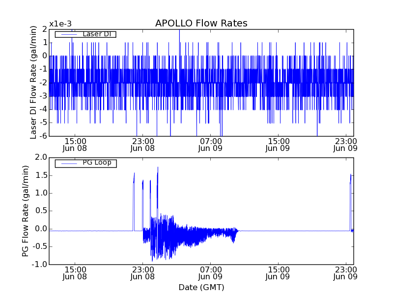393x294 pixels.
Task: Click top plot's "15:00 Jun 09" tick label
Action: [x=279, y=144]
